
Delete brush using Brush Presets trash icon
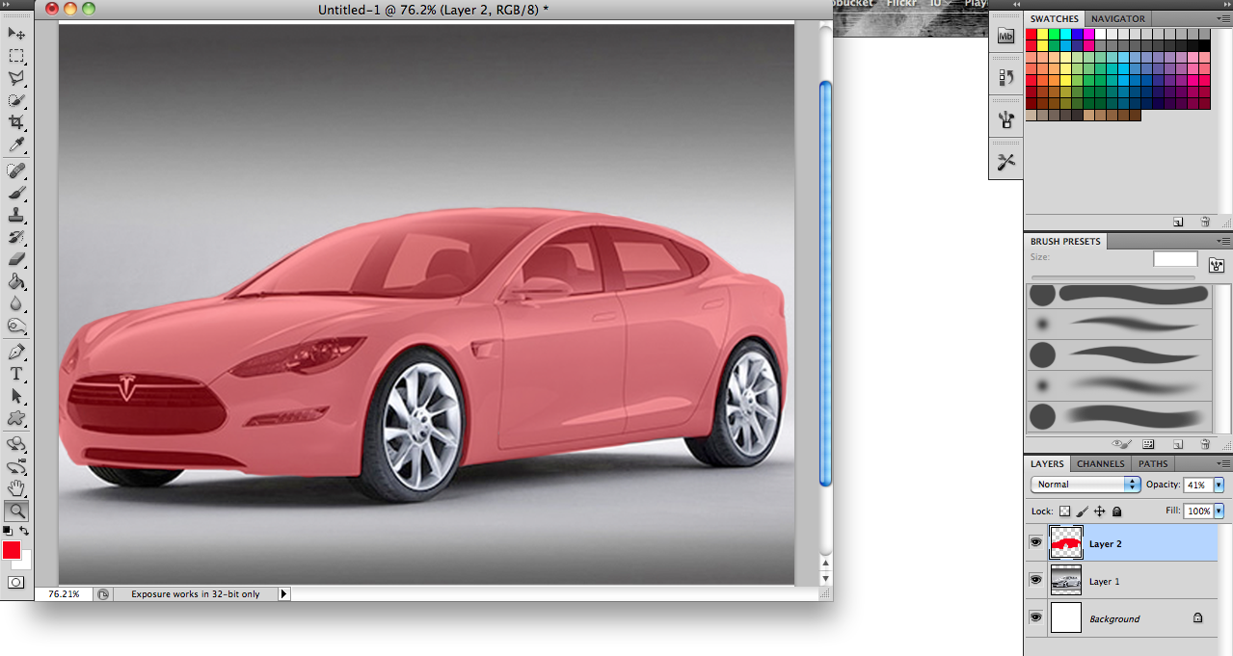pyautogui.click(x=1205, y=444)
